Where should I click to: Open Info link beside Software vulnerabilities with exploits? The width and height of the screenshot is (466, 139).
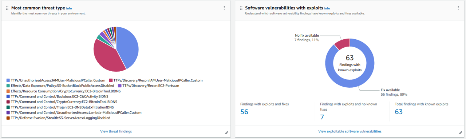click(x=327, y=8)
